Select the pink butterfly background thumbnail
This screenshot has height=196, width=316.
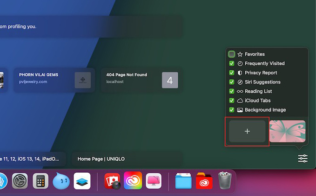coord(287,131)
